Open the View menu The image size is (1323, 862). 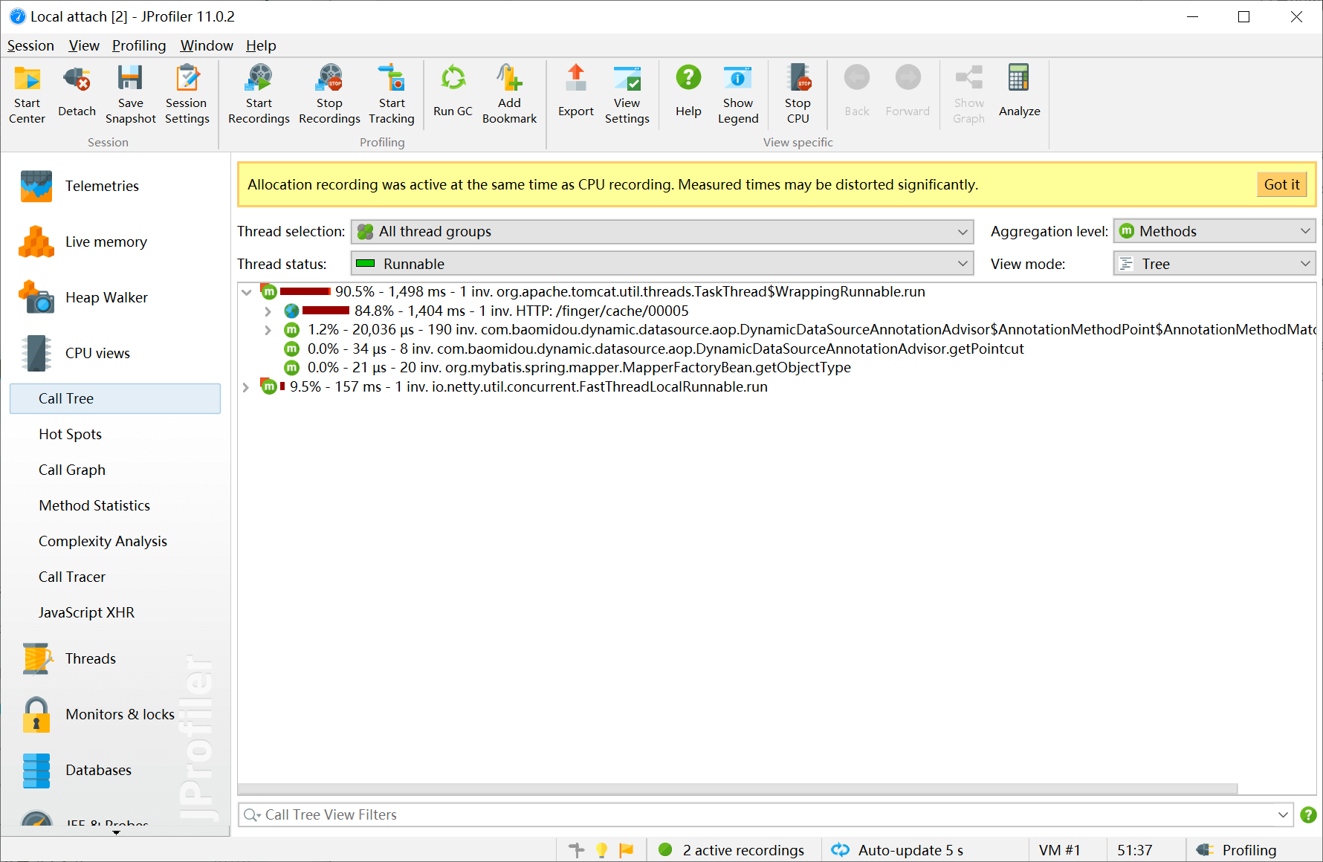tap(84, 46)
